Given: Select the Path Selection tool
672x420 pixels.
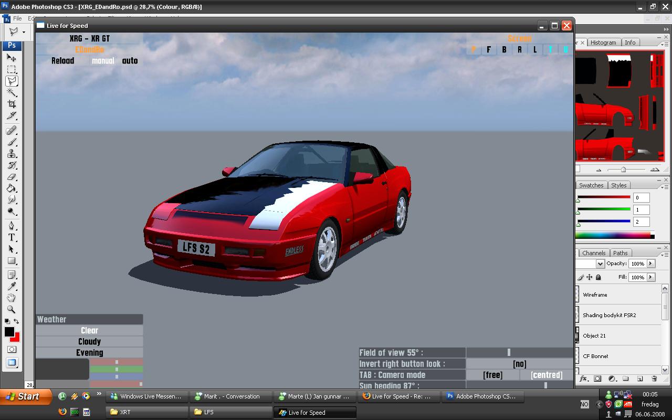Looking at the screenshot, I should click(12, 249).
